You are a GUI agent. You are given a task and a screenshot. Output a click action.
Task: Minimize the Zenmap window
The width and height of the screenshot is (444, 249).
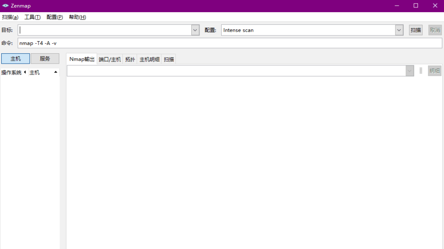point(397,6)
